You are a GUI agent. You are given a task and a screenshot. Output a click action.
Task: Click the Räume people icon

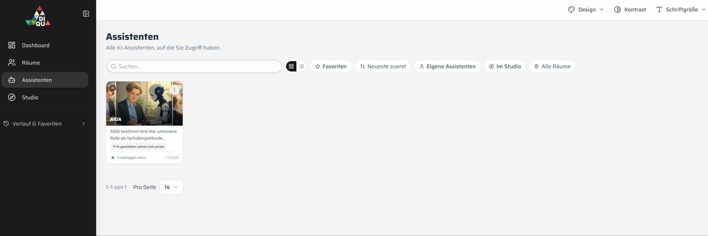12,63
